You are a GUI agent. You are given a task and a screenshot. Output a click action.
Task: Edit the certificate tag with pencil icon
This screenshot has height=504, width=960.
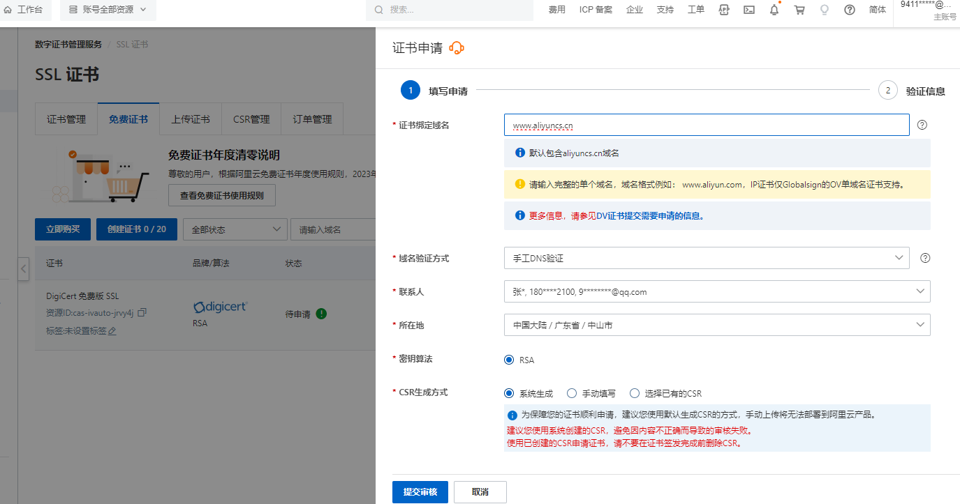click(x=112, y=330)
